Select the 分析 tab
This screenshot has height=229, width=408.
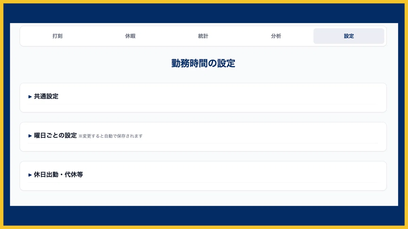click(276, 36)
